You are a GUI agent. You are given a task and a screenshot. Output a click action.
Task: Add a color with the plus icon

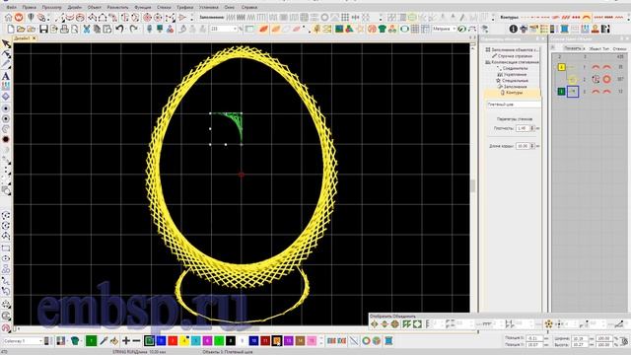click(x=126, y=341)
